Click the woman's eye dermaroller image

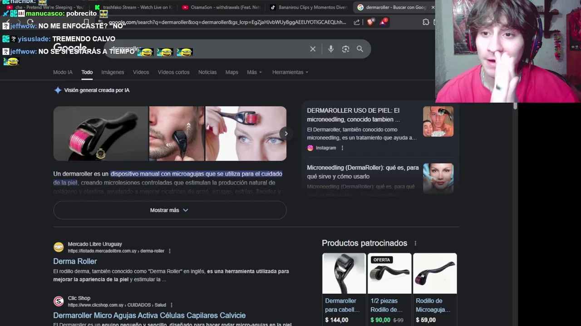tap(246, 134)
